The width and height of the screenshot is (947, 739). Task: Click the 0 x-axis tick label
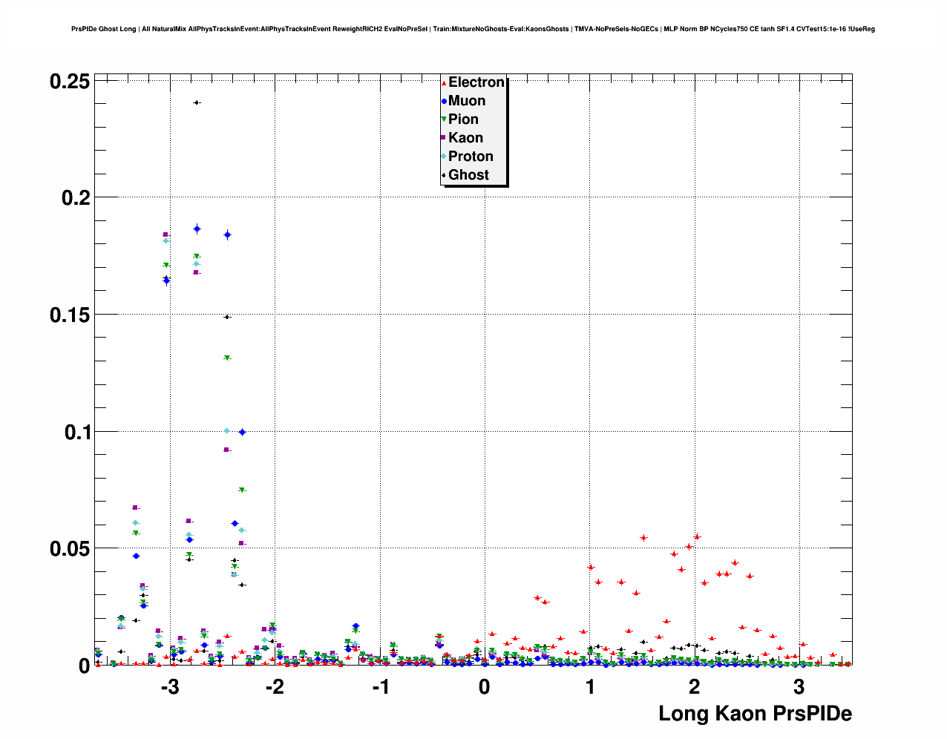[484, 687]
